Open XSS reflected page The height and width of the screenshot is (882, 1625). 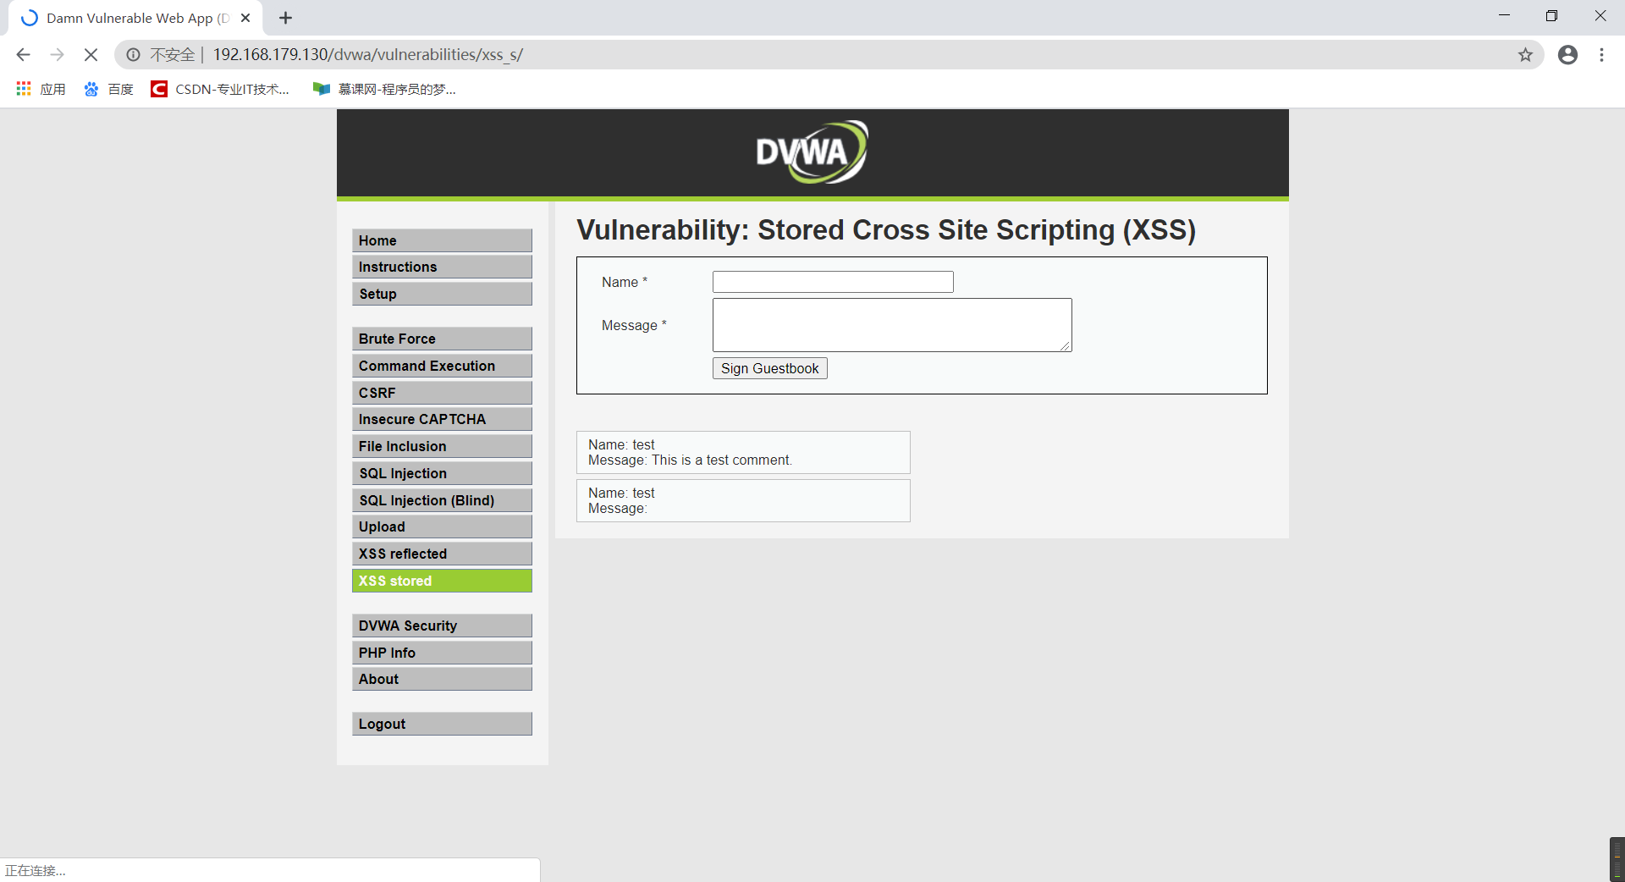[x=442, y=554]
